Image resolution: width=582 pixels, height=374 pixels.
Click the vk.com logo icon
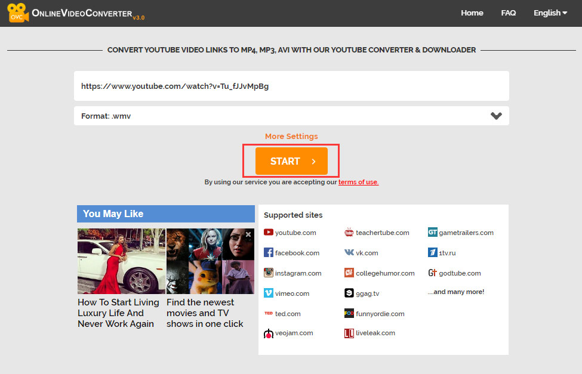(349, 252)
